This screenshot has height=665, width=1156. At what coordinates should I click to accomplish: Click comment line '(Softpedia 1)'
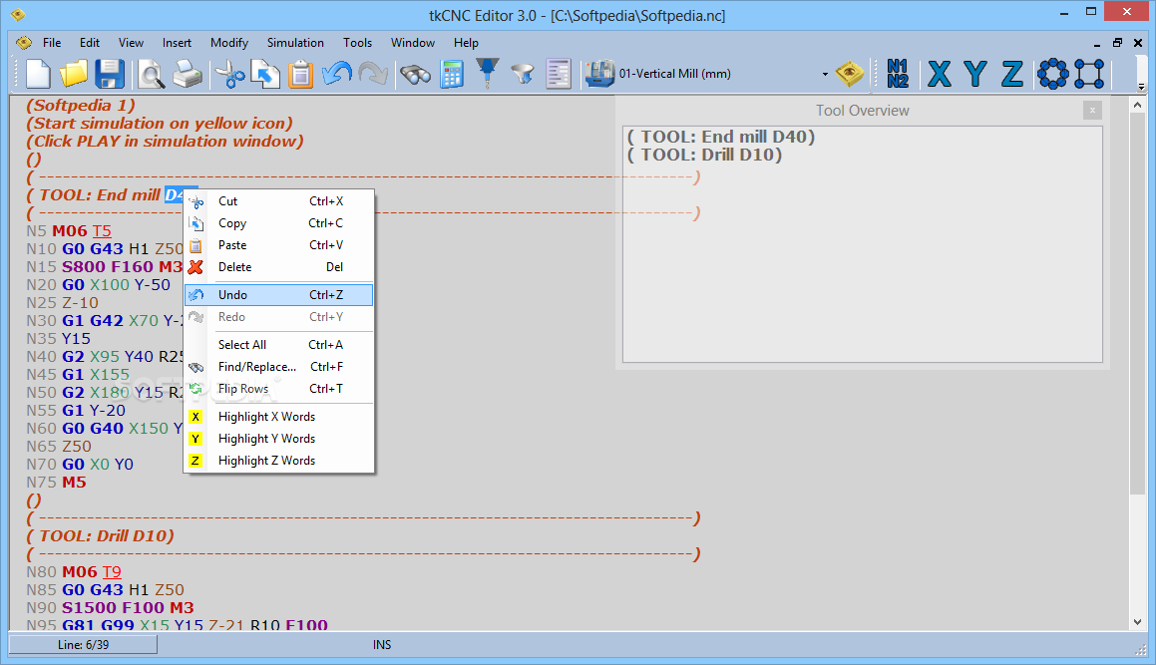point(81,106)
